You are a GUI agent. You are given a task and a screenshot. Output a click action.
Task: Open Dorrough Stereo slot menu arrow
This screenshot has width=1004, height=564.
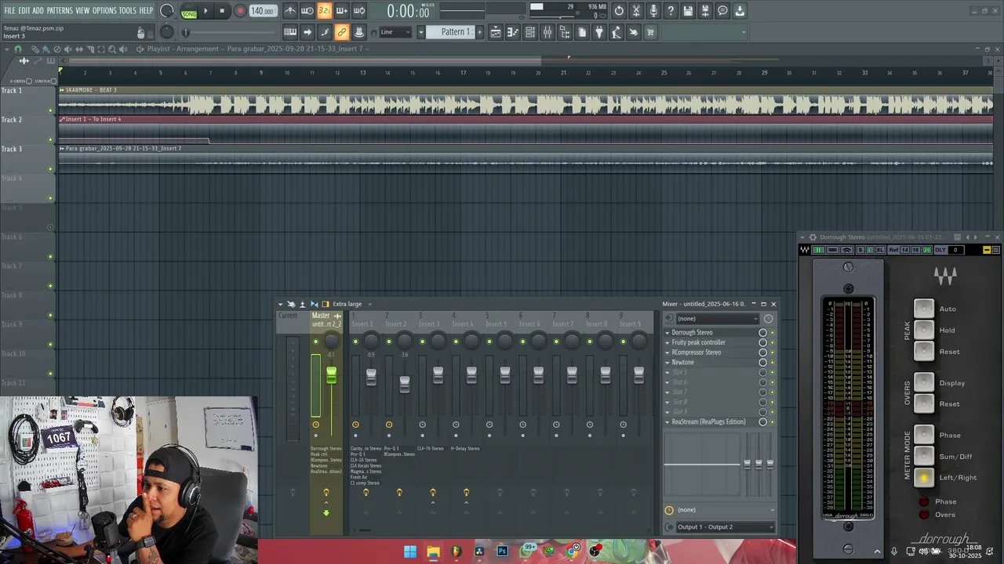668,333
